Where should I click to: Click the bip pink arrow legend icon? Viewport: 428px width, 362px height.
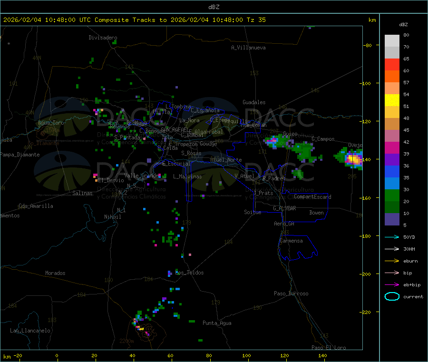392,273
